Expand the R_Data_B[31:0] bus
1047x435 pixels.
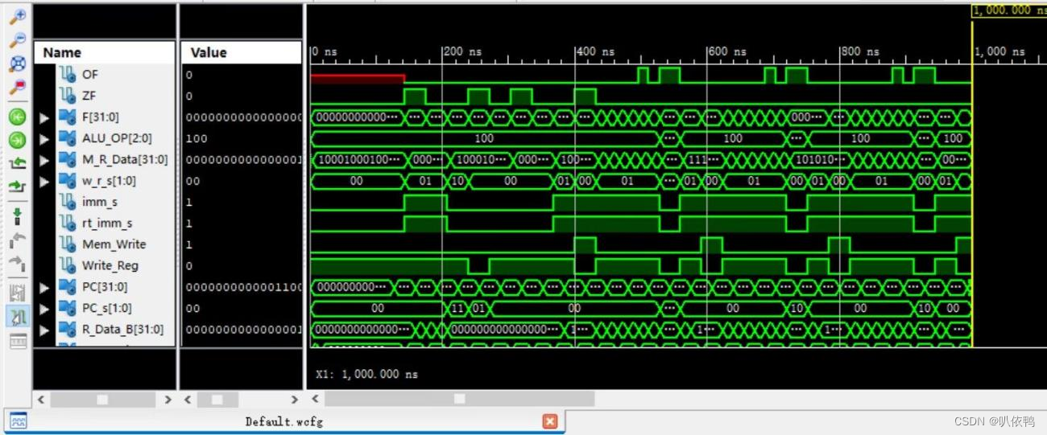(45, 330)
